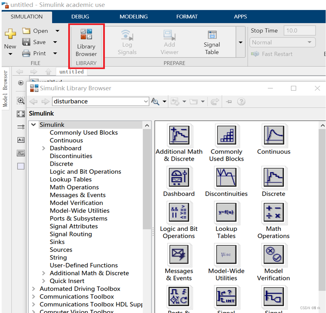The width and height of the screenshot is (326, 313).
Task: Open the Dashboard library icon
Action: pyautogui.click(x=179, y=178)
